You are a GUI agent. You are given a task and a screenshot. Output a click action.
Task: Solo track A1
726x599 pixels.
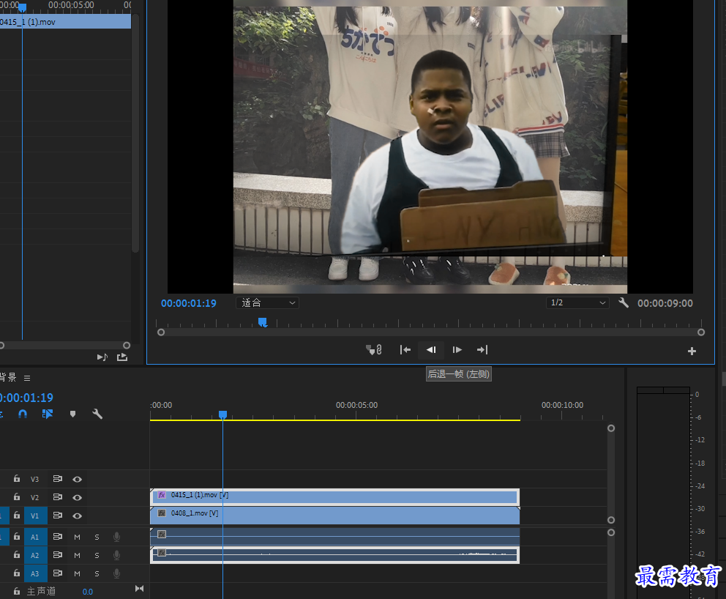[97, 537]
